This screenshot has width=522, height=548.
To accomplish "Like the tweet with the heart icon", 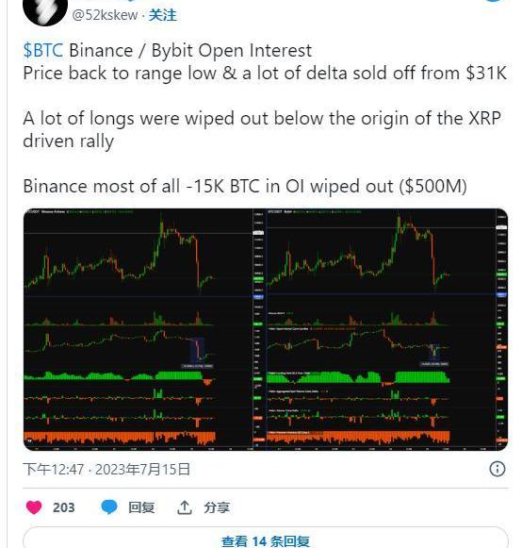I will 34,507.
